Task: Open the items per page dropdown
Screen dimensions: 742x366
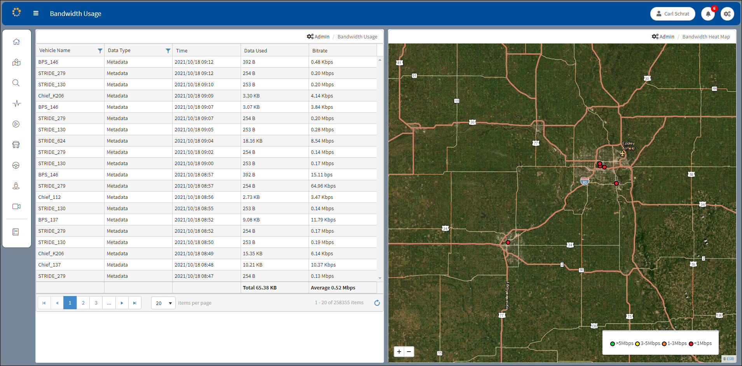Action: tap(163, 303)
